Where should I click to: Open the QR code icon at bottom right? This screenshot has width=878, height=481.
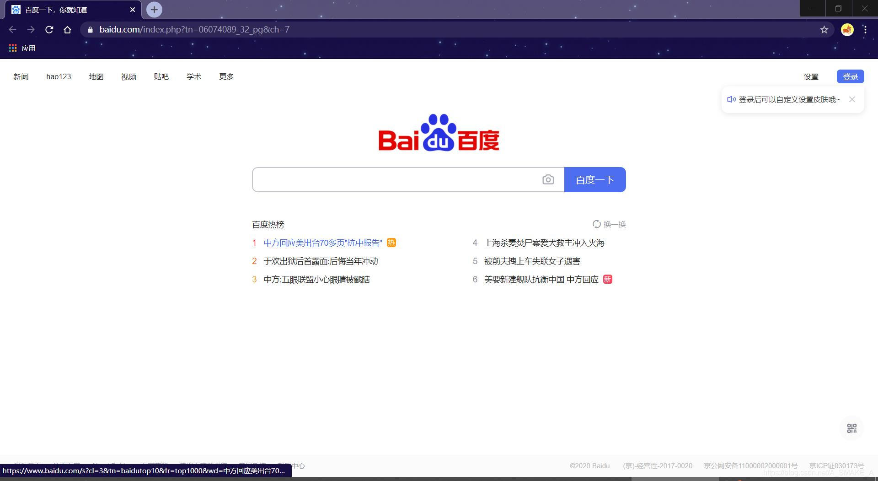pyautogui.click(x=851, y=428)
